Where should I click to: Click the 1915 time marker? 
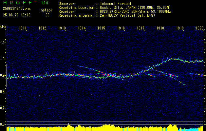pos(101,28)
